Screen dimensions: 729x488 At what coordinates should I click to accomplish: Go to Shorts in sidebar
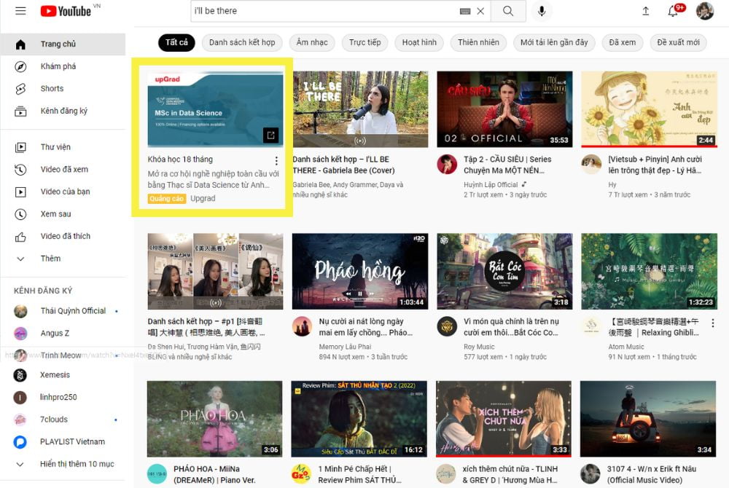click(52, 89)
